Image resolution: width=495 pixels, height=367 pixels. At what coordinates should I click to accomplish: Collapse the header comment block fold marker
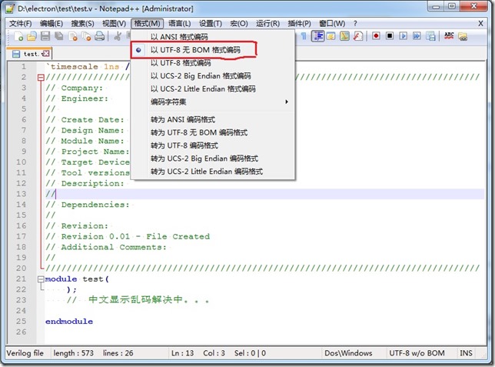tap(41, 78)
